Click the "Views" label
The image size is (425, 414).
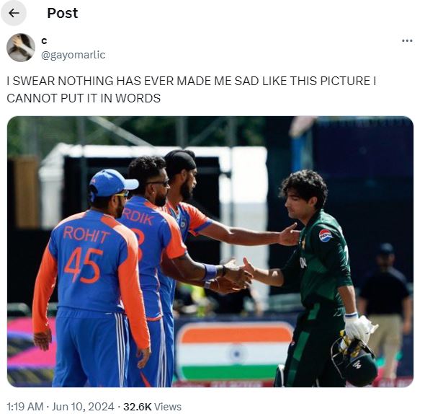168,407
